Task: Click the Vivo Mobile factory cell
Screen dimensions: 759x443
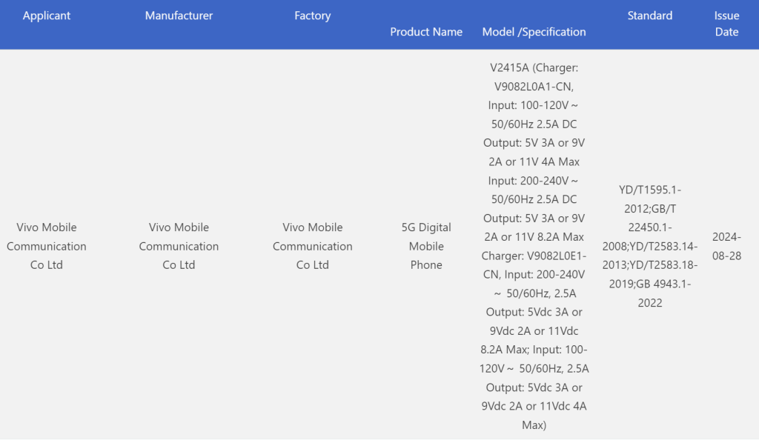Action: pyautogui.click(x=312, y=246)
